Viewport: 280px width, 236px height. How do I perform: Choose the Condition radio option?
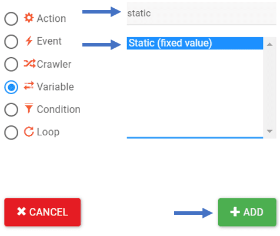(11, 109)
